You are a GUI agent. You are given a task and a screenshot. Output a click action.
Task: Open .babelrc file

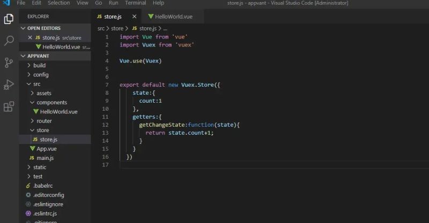coord(55,186)
